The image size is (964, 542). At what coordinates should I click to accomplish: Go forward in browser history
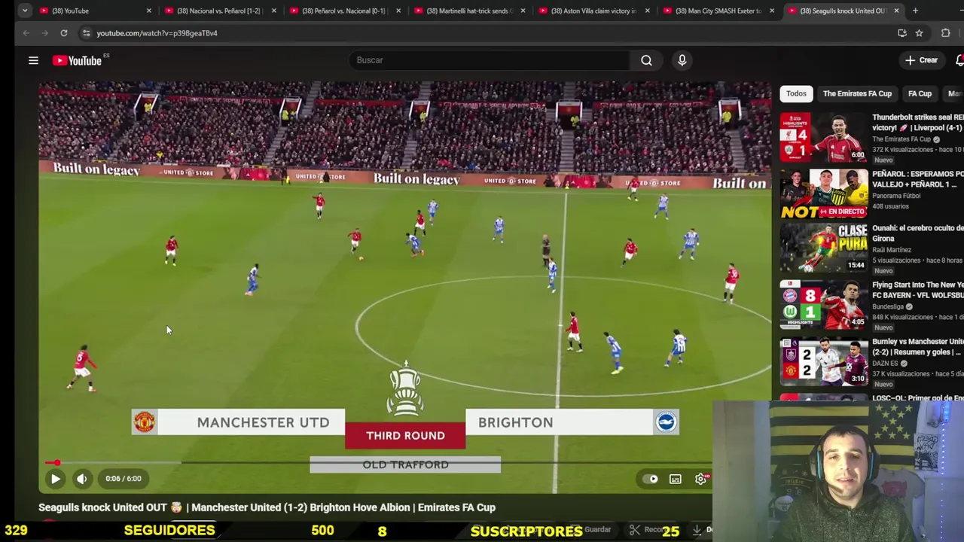pyautogui.click(x=45, y=33)
